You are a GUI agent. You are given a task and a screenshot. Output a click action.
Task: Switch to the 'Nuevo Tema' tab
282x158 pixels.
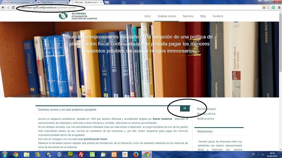(x=52, y=2)
